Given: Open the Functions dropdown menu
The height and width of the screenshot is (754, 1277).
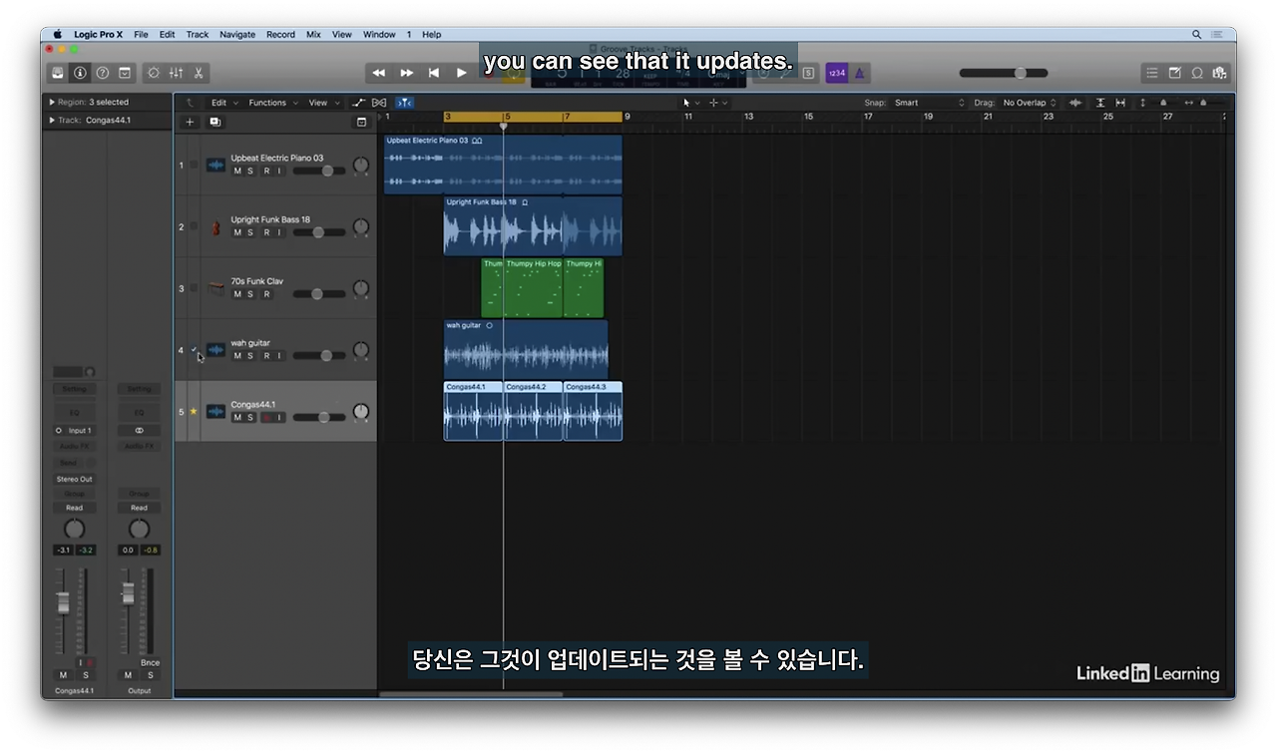Looking at the screenshot, I should [271, 103].
